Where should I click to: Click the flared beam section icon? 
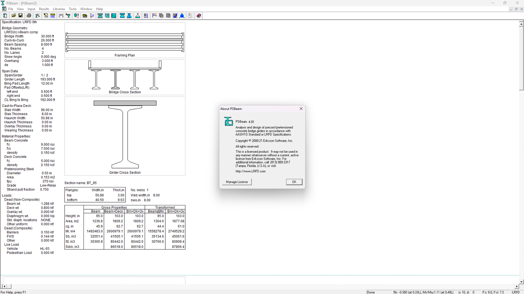click(129, 16)
